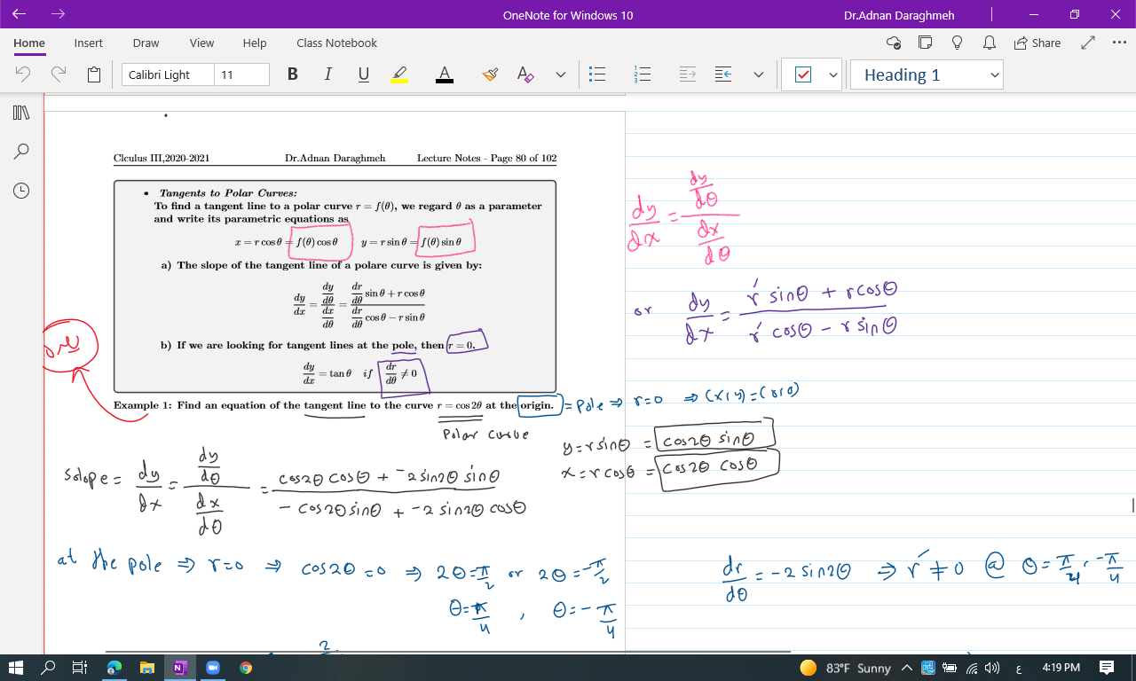Expand the tags list next to To Do

[x=832, y=74]
